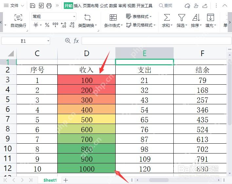This screenshot has width=232, height=184.
Task: Click the 支出 header cell
Action: [145, 70]
